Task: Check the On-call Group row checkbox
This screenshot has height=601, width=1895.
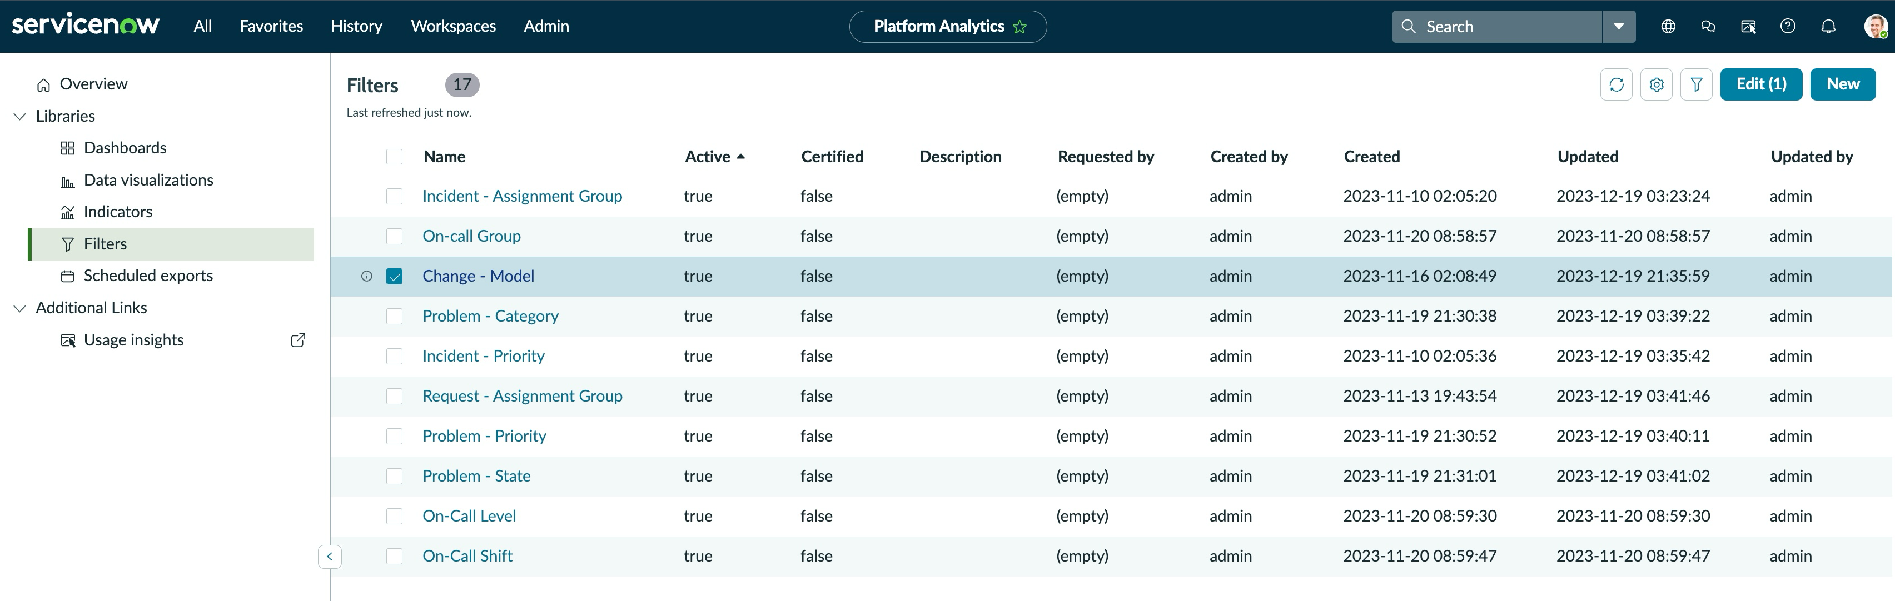Action: [394, 236]
